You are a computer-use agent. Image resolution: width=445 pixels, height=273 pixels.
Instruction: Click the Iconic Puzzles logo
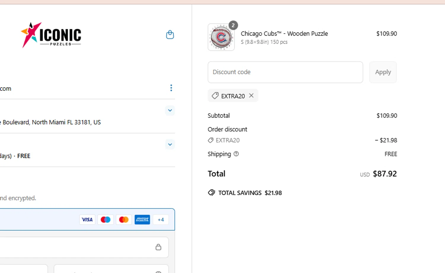click(51, 35)
